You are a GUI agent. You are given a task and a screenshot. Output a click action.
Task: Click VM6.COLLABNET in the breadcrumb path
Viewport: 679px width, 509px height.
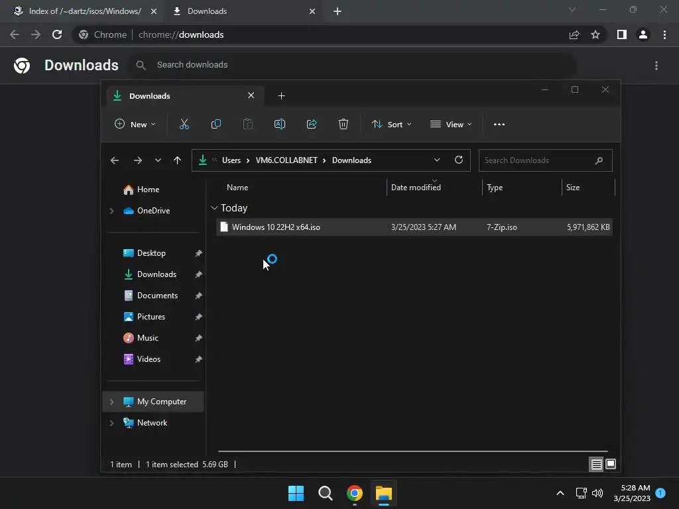coord(286,160)
